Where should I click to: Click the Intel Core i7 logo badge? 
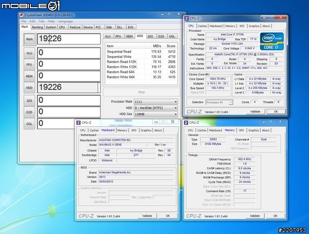tap(272, 41)
